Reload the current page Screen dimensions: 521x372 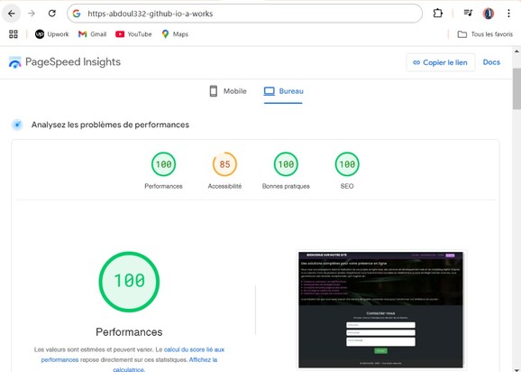click(x=52, y=14)
